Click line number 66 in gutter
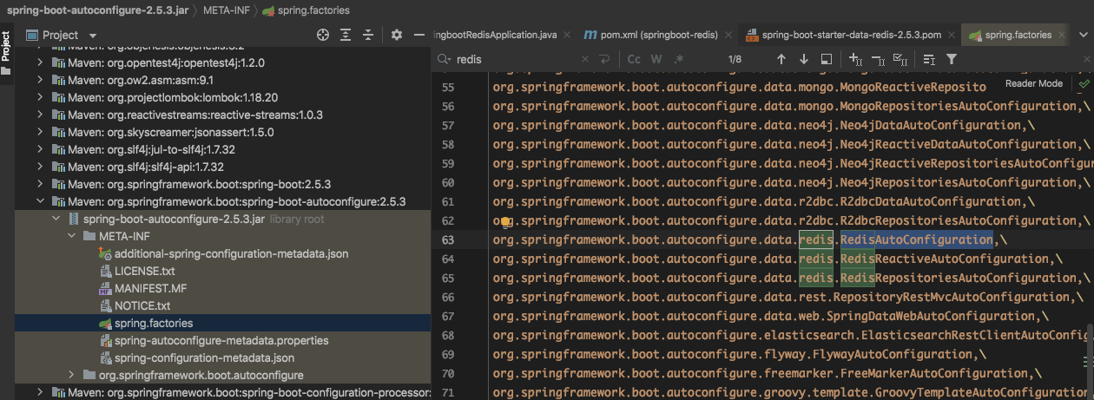 [x=447, y=297]
